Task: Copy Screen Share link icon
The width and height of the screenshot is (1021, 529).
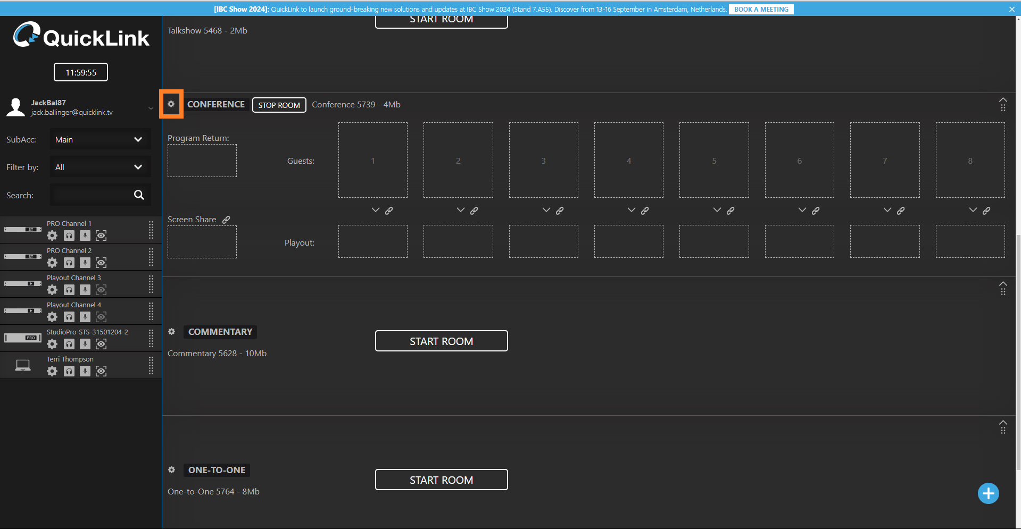Action: [226, 220]
